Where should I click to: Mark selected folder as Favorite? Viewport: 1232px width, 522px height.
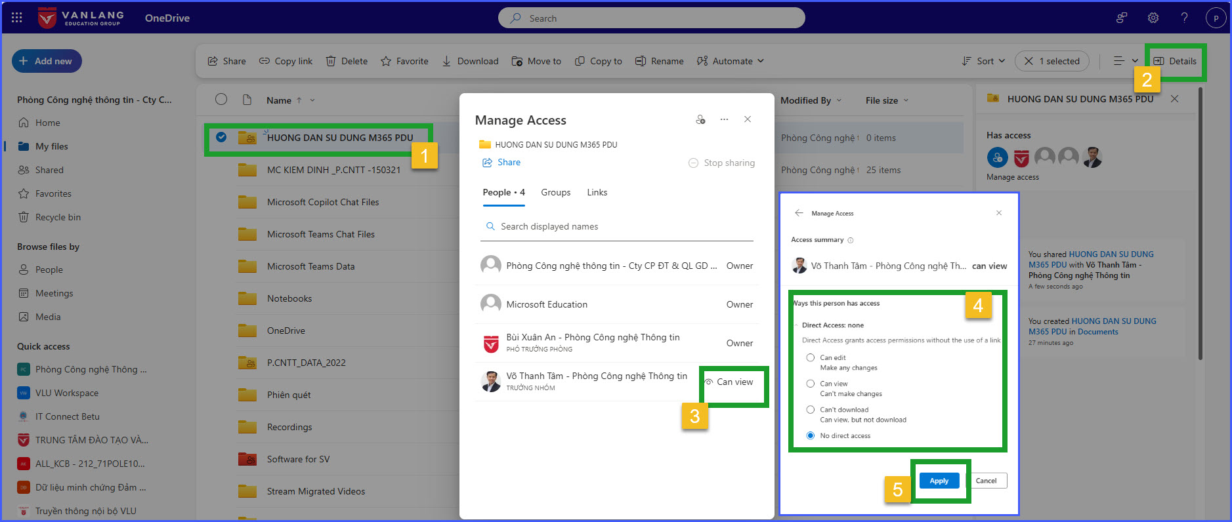[404, 61]
